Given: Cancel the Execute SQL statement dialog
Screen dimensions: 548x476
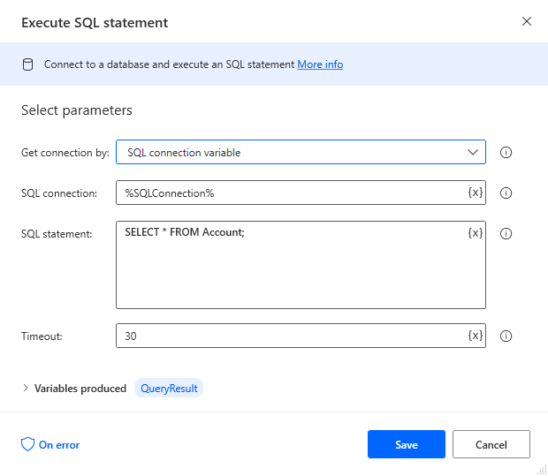Looking at the screenshot, I should pyautogui.click(x=491, y=444).
